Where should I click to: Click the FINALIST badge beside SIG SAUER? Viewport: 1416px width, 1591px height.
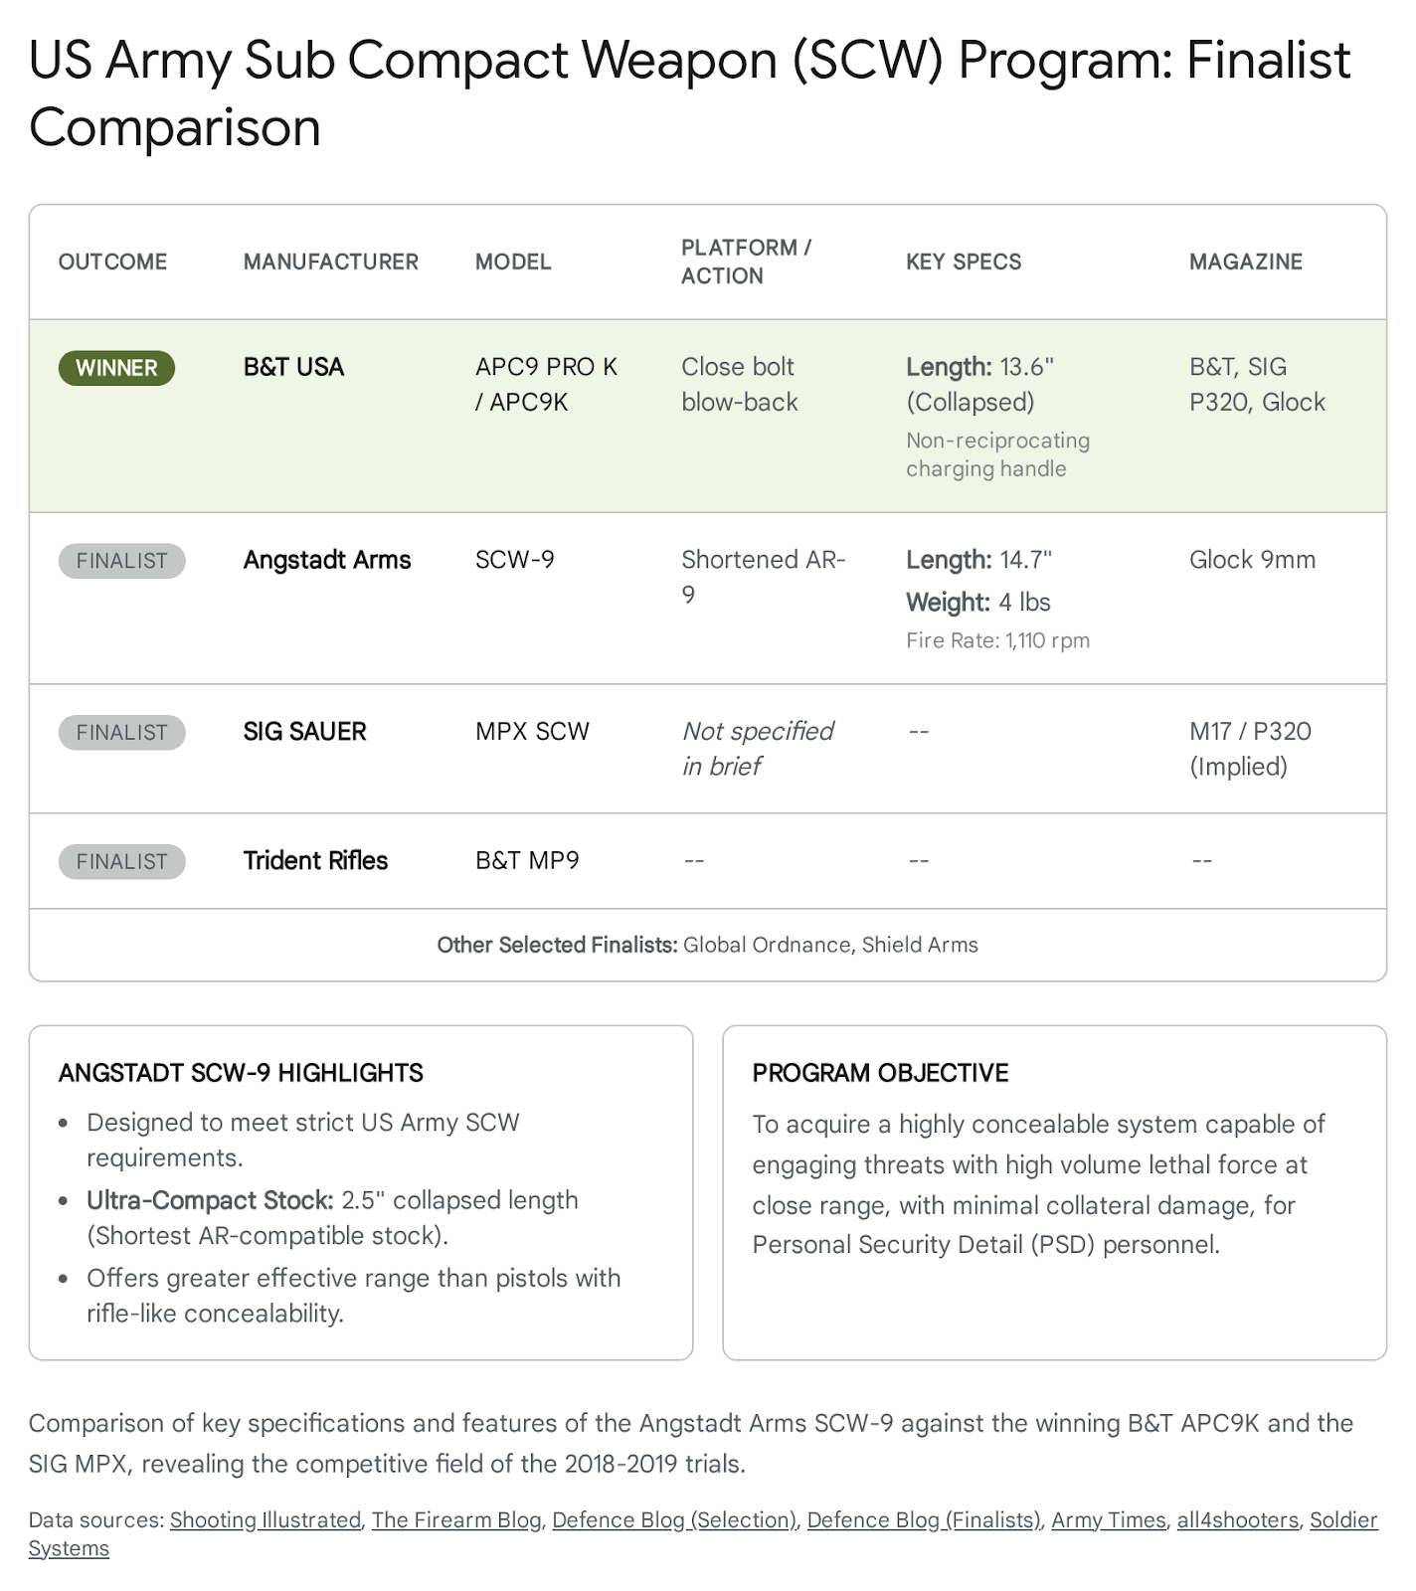pos(121,733)
